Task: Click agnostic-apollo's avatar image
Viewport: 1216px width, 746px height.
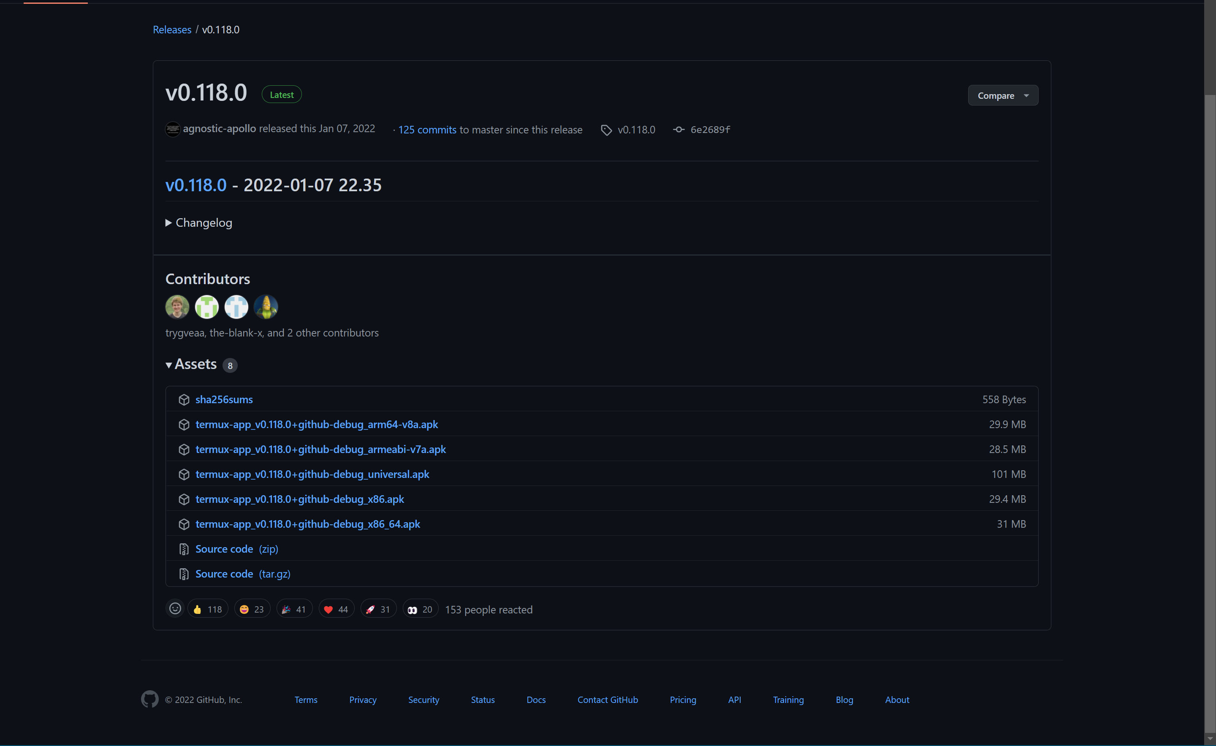Action: click(x=172, y=129)
